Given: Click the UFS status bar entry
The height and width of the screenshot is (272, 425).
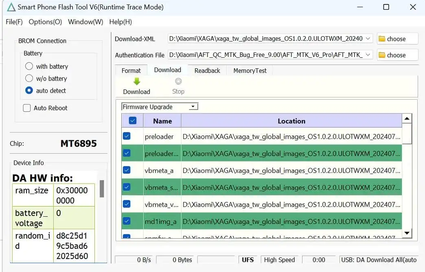Looking at the screenshot, I should coord(248,260).
